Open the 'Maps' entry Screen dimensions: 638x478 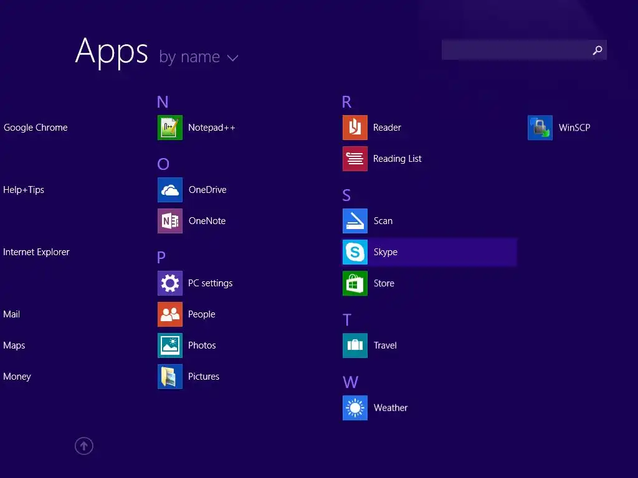pyautogui.click(x=14, y=345)
